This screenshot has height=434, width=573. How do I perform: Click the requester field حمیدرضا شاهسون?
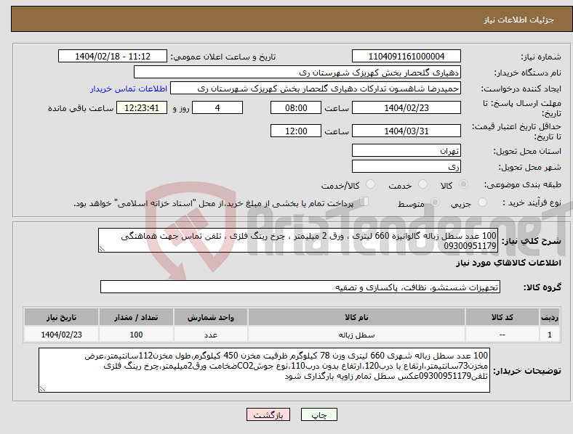pyautogui.click(x=316, y=89)
